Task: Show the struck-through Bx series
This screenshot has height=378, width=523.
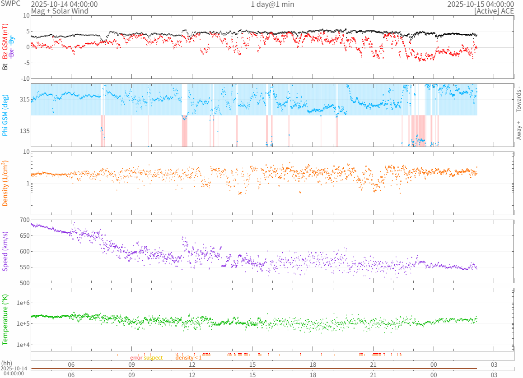Action: click(x=12, y=53)
